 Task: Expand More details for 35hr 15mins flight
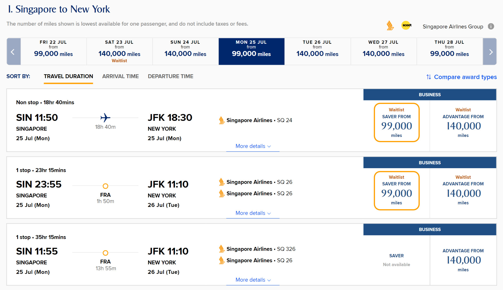(253, 280)
